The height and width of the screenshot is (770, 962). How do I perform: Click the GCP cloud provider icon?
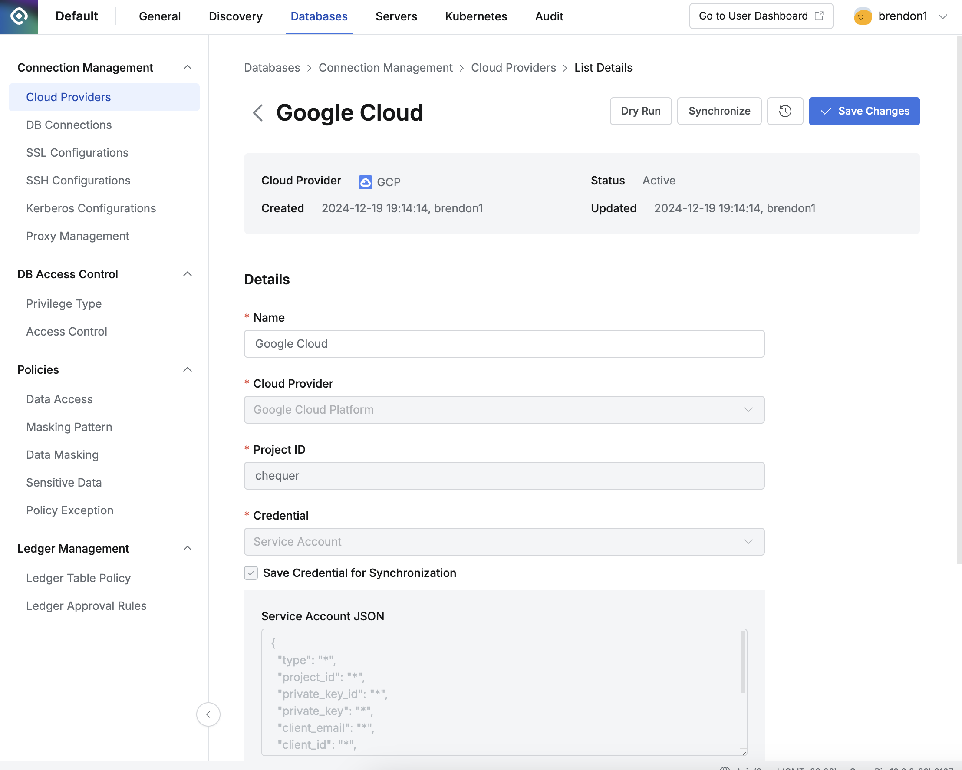click(x=365, y=181)
